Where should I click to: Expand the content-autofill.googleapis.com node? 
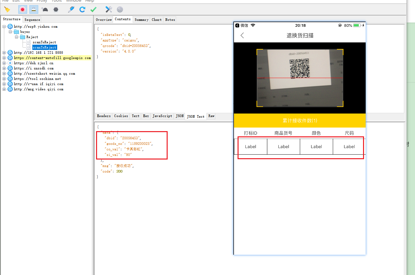point(4,58)
